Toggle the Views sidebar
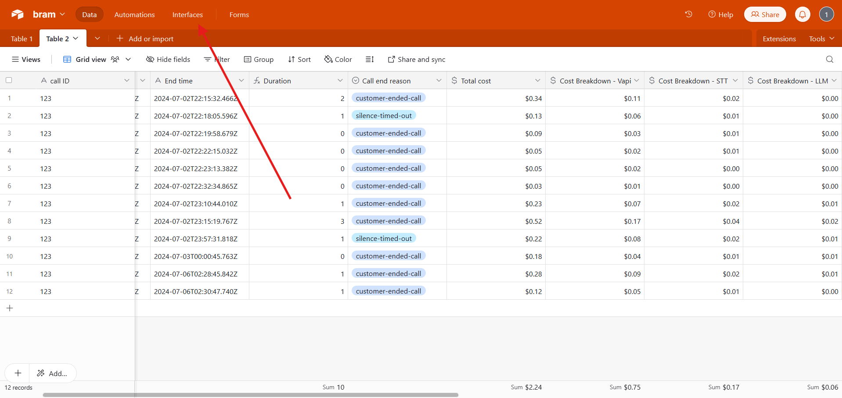This screenshot has height=398, width=842. pyautogui.click(x=26, y=59)
